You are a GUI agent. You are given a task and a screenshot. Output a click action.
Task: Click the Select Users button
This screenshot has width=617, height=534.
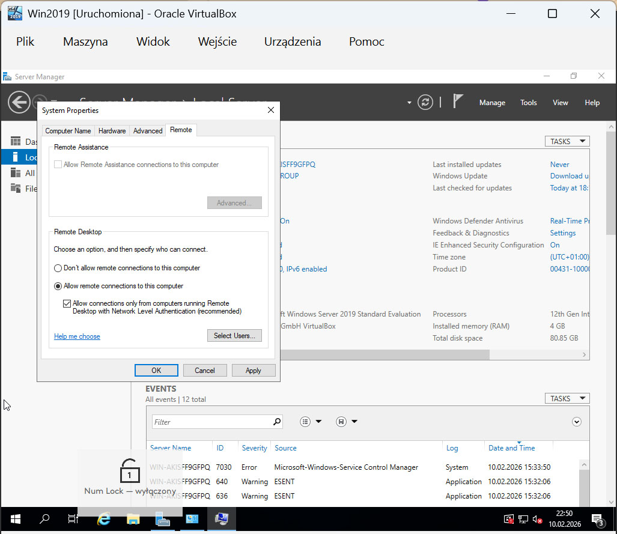point(234,336)
